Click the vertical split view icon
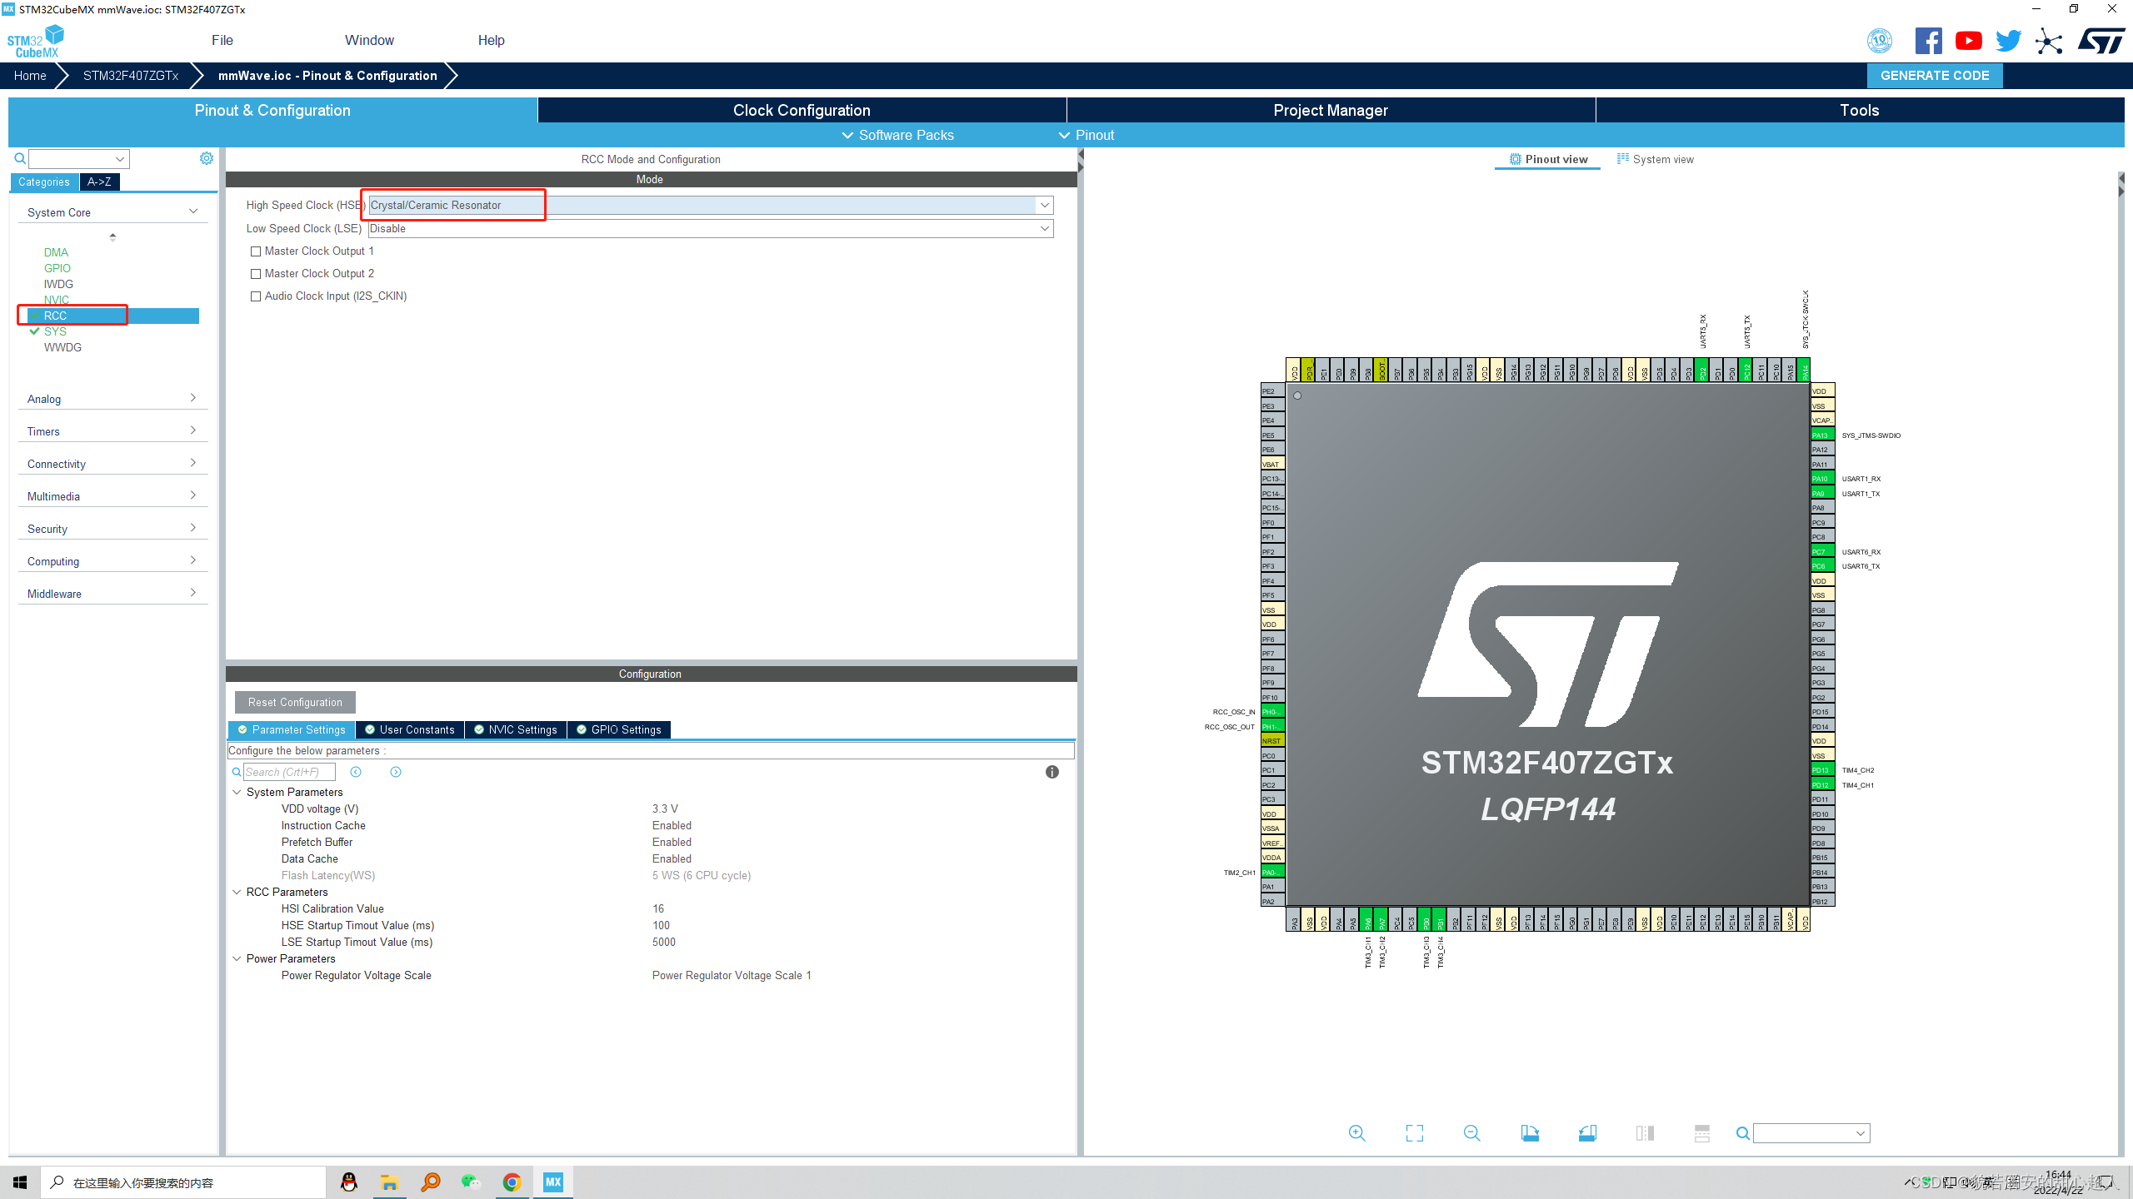Screen dimensions: 2133x1199 tap(1645, 1133)
